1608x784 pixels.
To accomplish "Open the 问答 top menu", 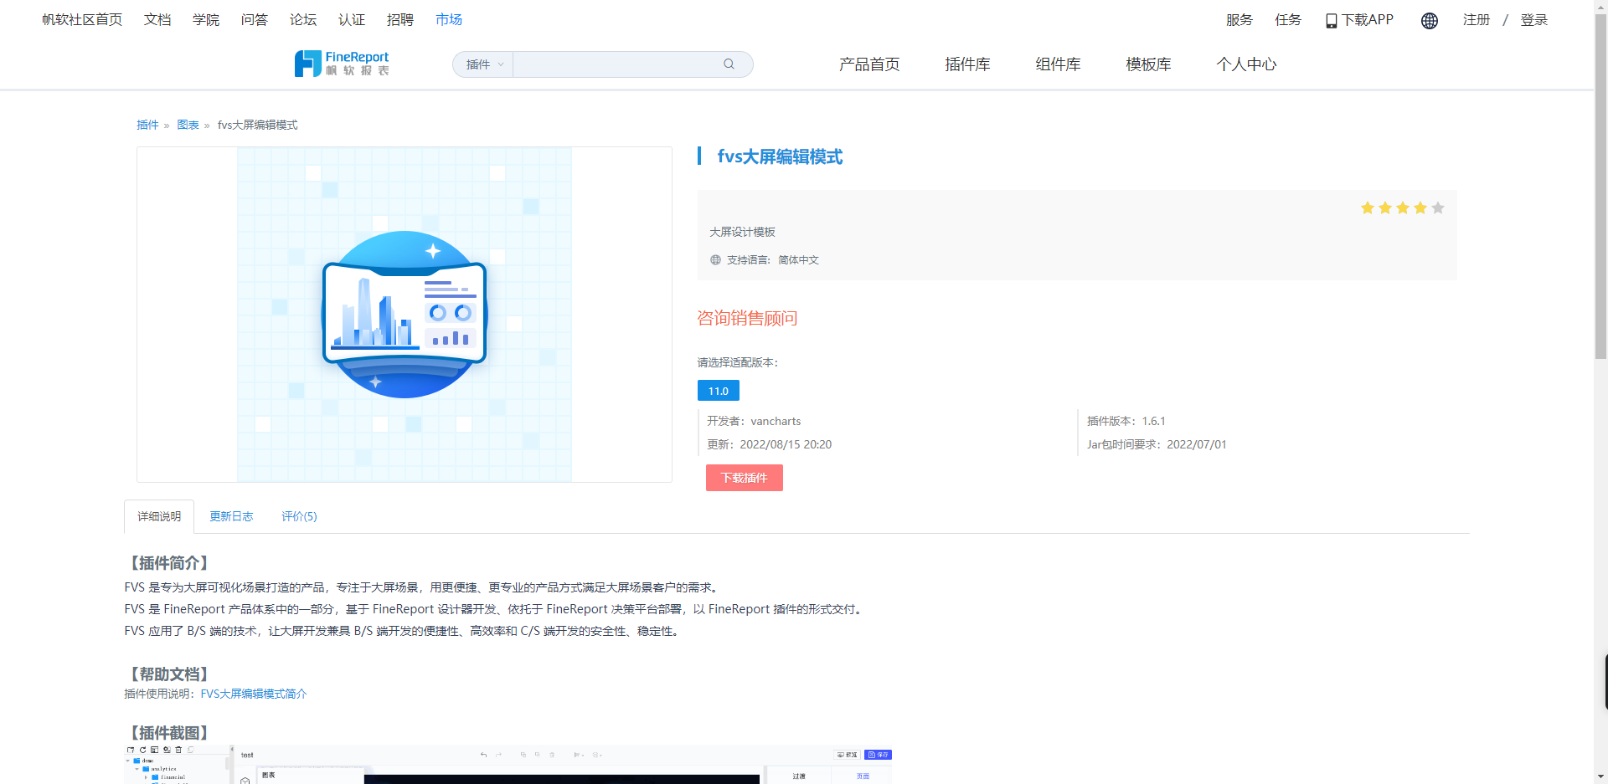I will (255, 20).
